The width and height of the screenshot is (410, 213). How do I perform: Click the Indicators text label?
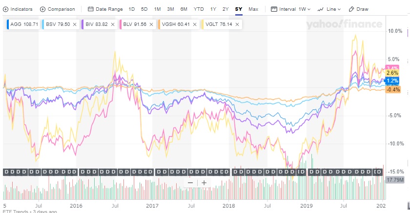tap(21, 9)
